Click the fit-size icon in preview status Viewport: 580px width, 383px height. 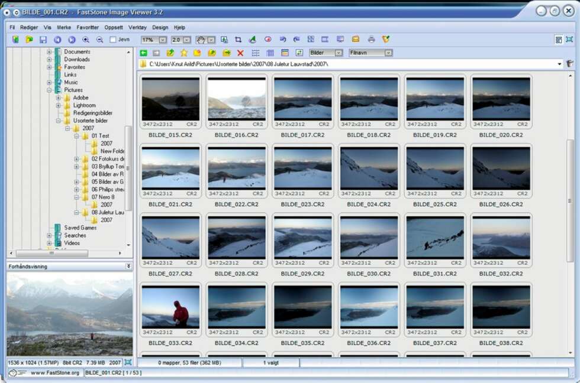tap(128, 363)
